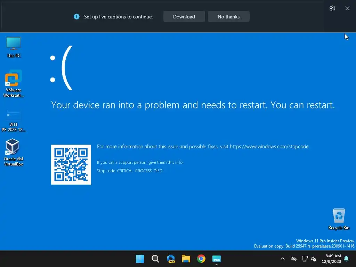Open File Explorer from taskbar
The width and height of the screenshot is (356, 267).
[x=186, y=259]
